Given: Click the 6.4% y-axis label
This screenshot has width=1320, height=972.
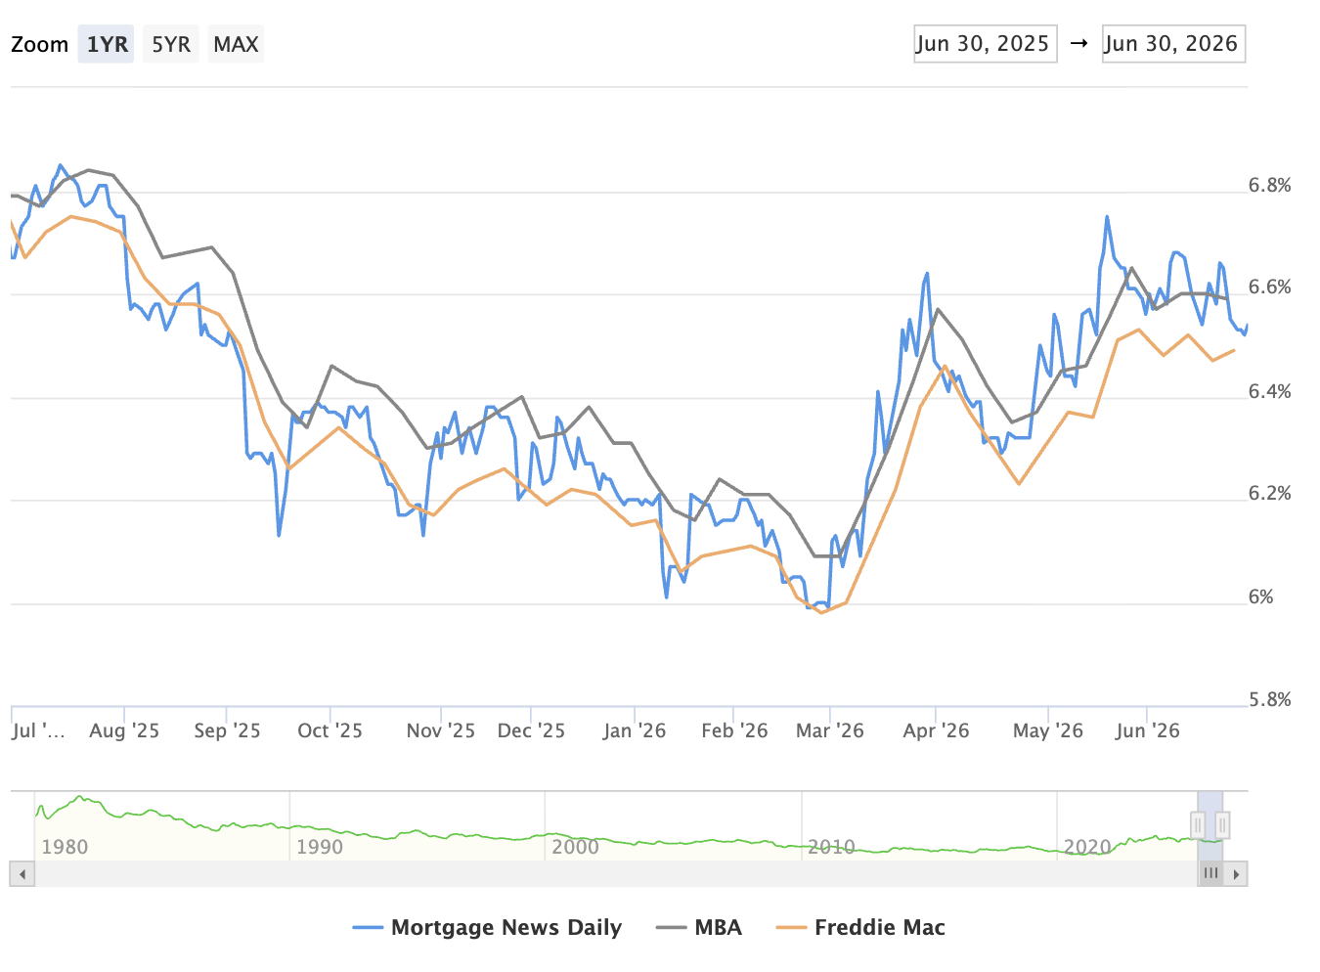Looking at the screenshot, I should [1270, 391].
